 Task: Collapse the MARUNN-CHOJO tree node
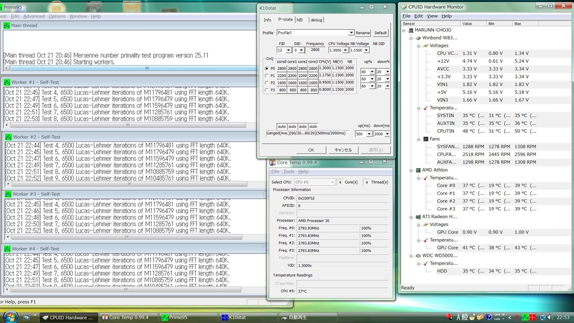[x=404, y=30]
